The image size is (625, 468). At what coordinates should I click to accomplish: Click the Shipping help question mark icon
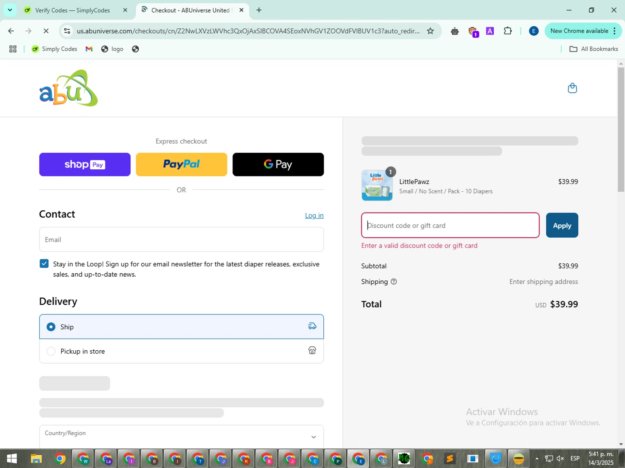[x=394, y=282]
